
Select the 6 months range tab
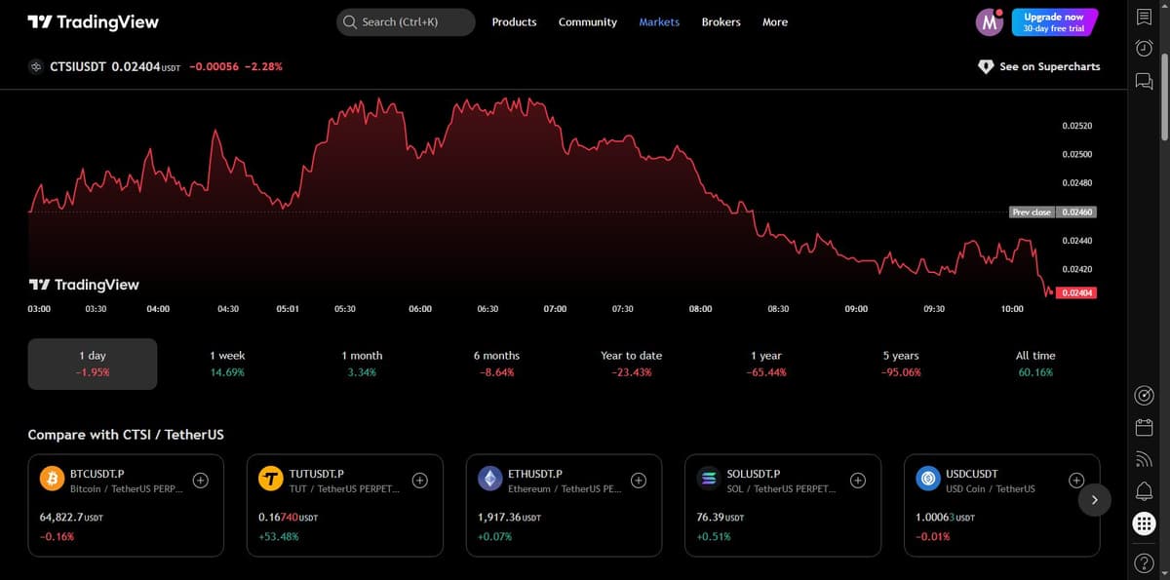pos(496,364)
